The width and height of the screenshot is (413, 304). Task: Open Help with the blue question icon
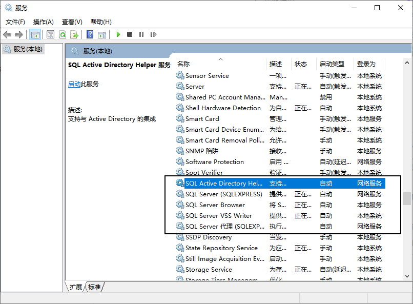coord(90,34)
